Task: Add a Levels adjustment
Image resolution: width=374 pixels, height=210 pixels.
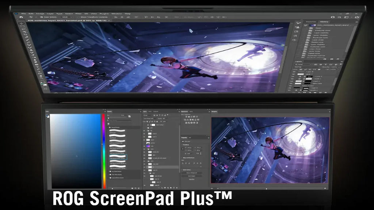Action: coord(189,117)
